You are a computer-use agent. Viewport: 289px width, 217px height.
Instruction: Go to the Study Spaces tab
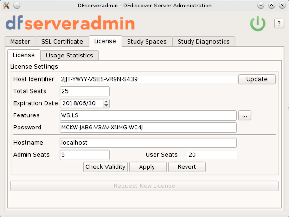(147, 42)
